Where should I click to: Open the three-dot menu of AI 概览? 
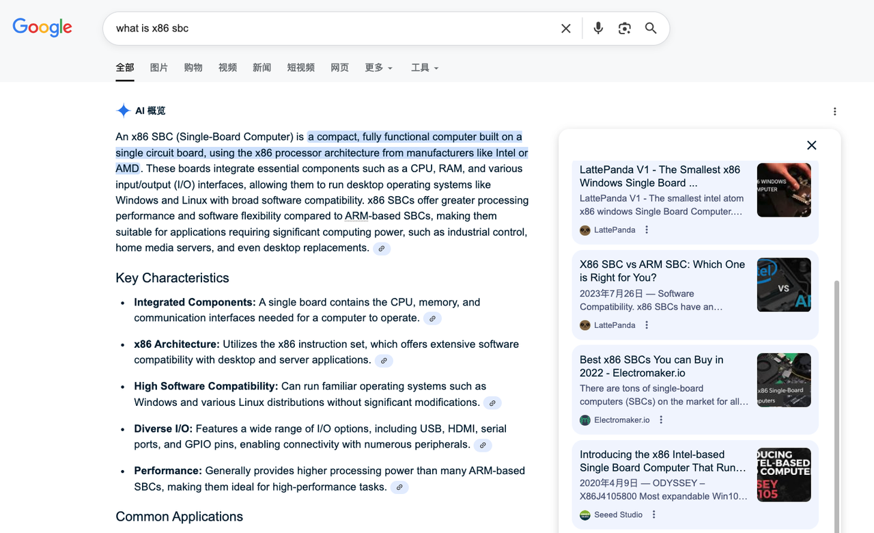point(834,111)
